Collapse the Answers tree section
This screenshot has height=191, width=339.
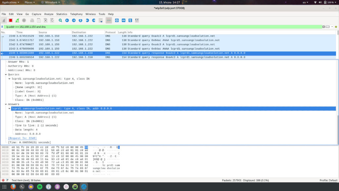pyautogui.click(x=6, y=104)
